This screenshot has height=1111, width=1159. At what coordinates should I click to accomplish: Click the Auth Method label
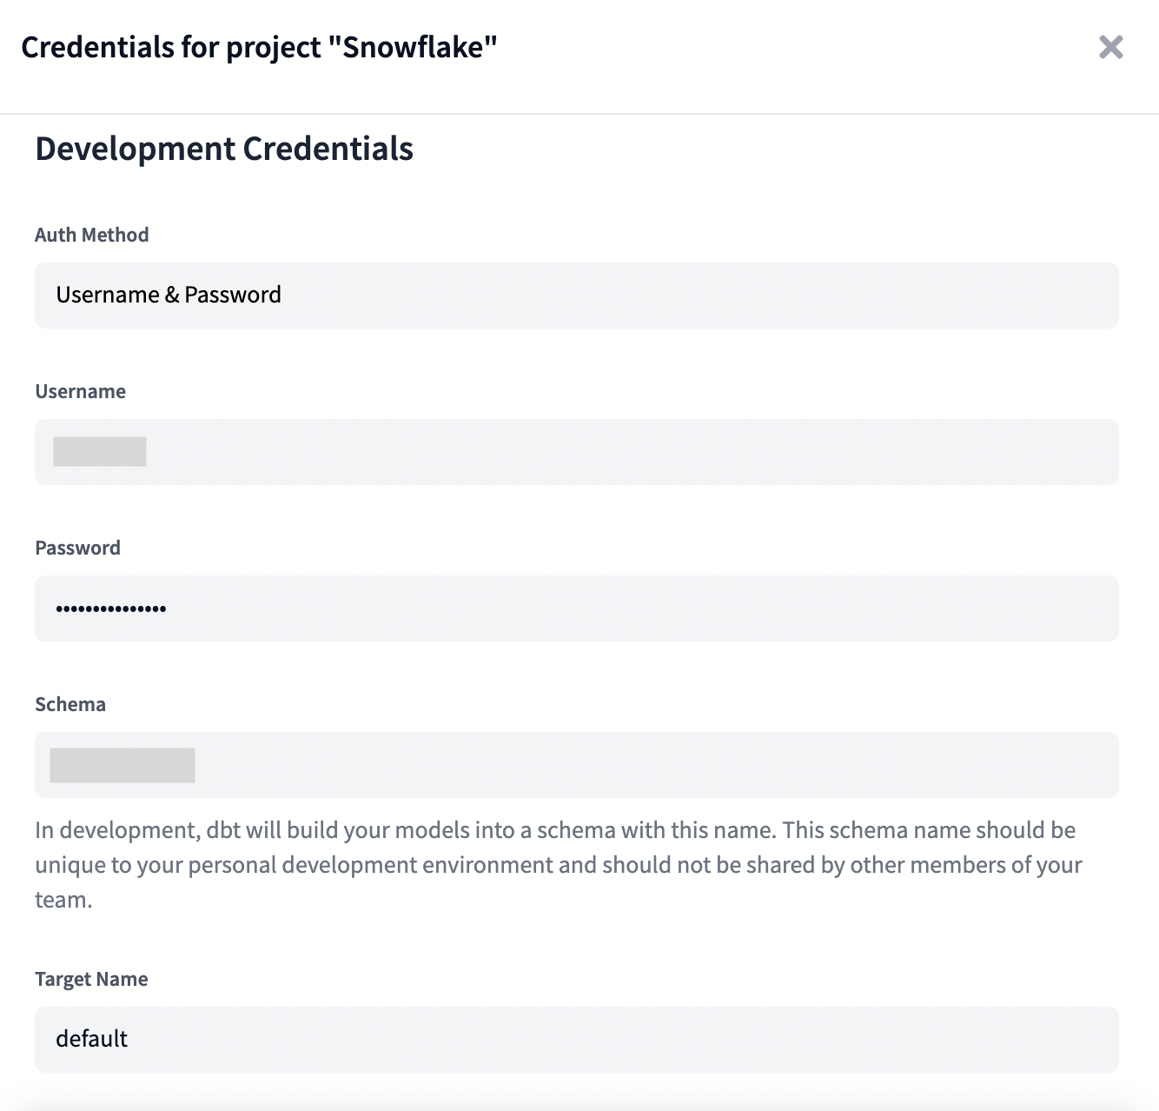91,235
